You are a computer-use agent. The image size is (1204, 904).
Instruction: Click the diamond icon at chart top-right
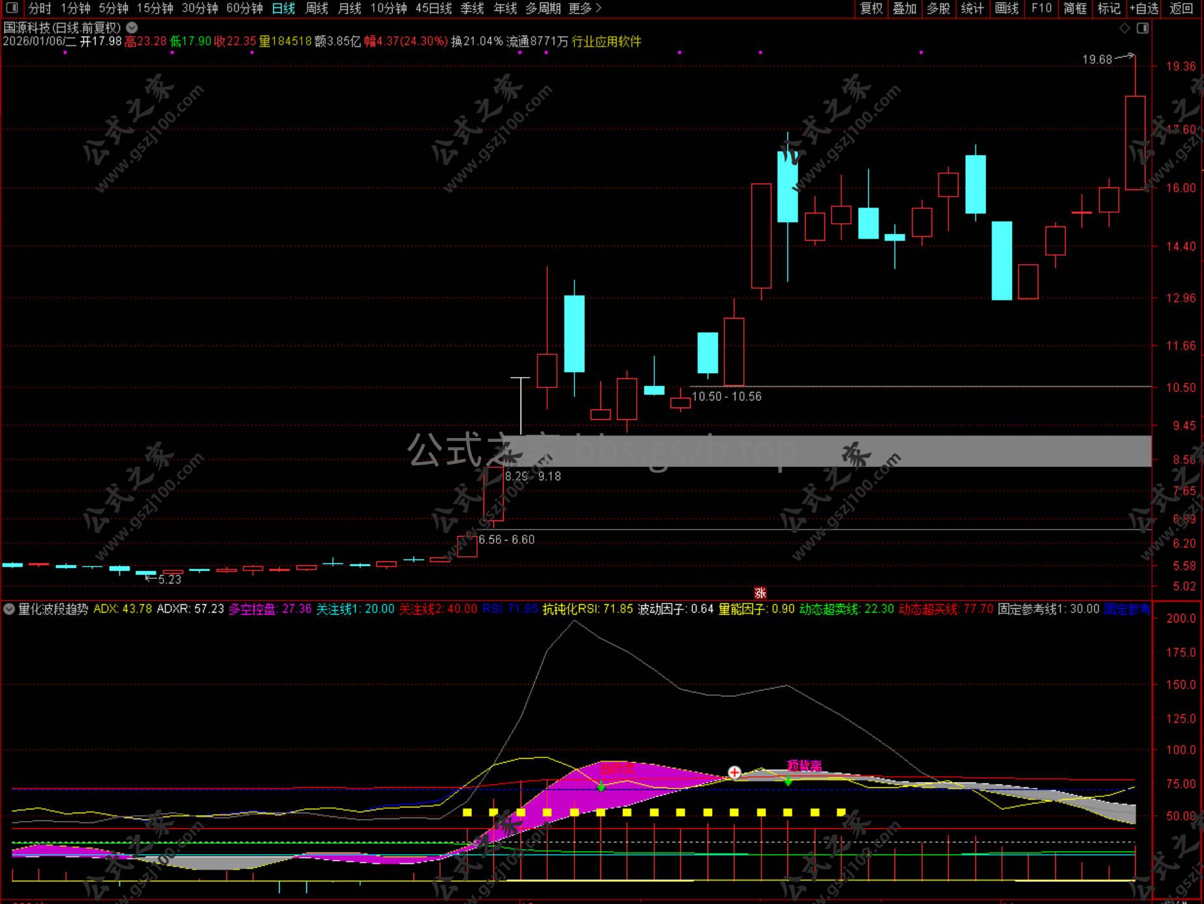coord(1125,28)
